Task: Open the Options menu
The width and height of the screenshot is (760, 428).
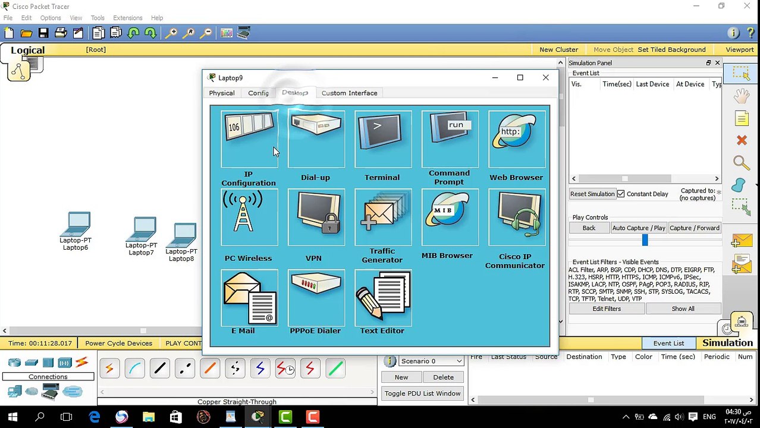Action: tap(51, 18)
